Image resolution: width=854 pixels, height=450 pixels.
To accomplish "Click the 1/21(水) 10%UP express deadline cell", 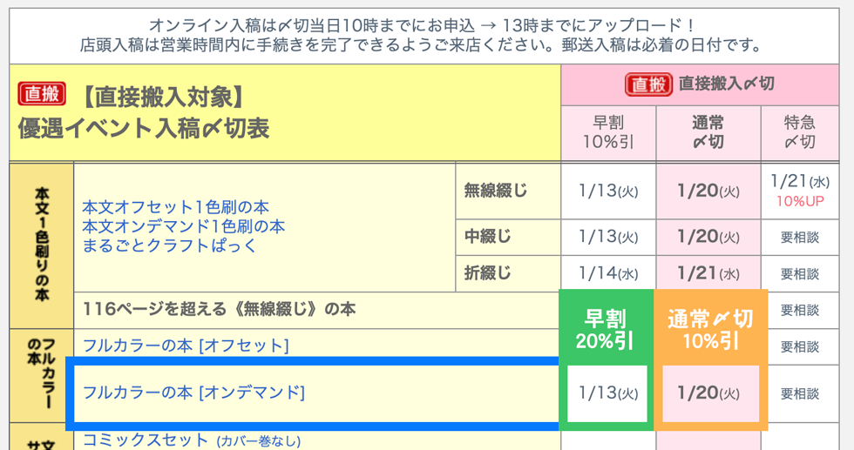I will coord(799,191).
